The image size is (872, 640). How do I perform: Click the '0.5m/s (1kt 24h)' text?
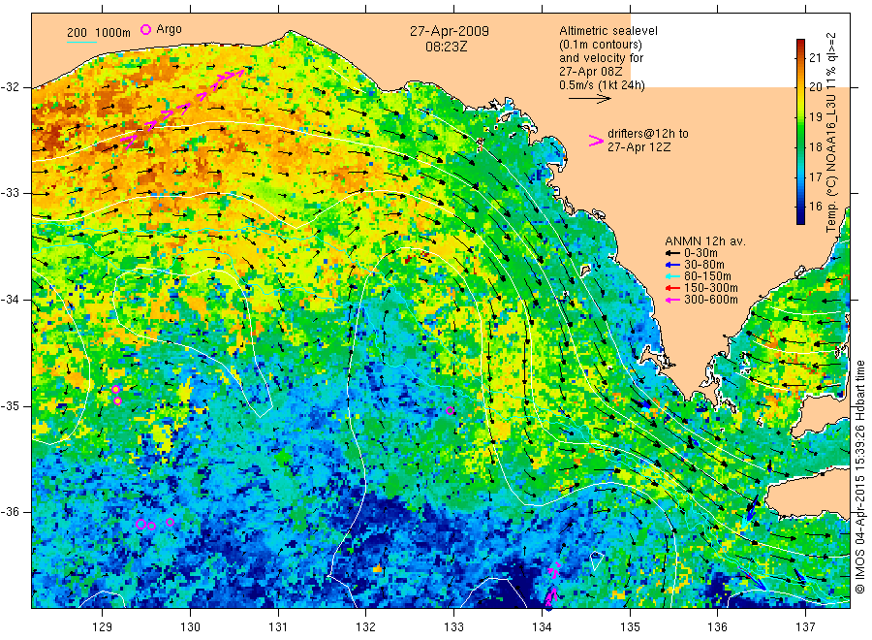[602, 85]
